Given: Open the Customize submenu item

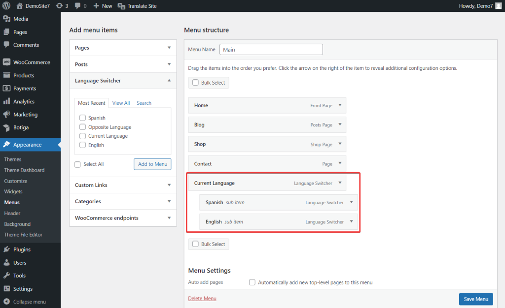Looking at the screenshot, I should click(16, 181).
